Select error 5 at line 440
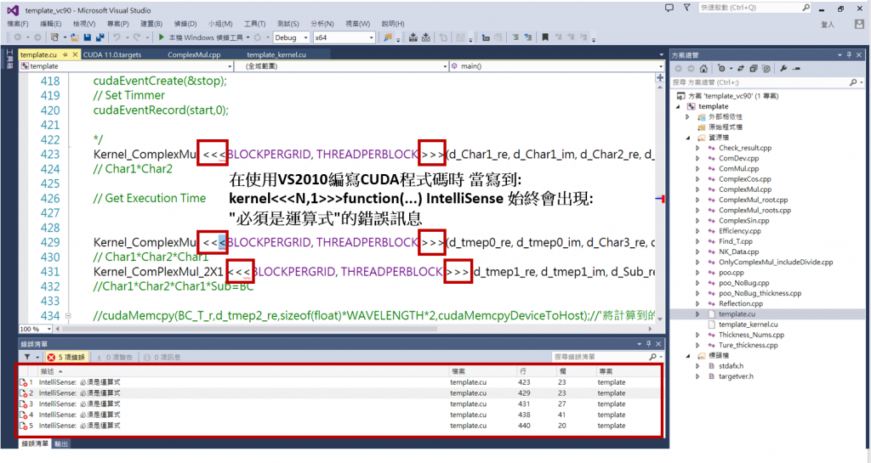The image size is (871, 463). tap(340, 426)
